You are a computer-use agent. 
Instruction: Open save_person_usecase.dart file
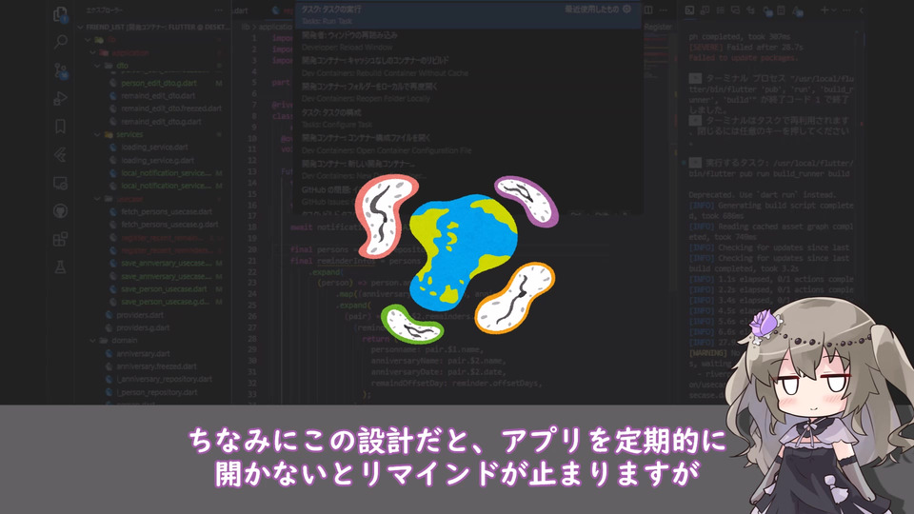click(164, 289)
